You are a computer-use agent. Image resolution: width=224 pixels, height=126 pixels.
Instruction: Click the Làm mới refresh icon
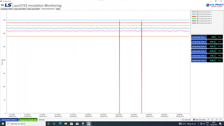183,120
